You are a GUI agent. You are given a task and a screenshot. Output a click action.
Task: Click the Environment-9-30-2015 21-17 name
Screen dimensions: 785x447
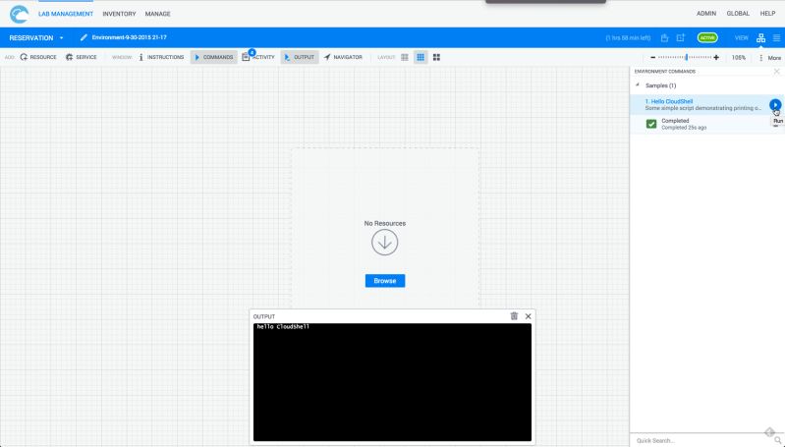pyautogui.click(x=129, y=37)
